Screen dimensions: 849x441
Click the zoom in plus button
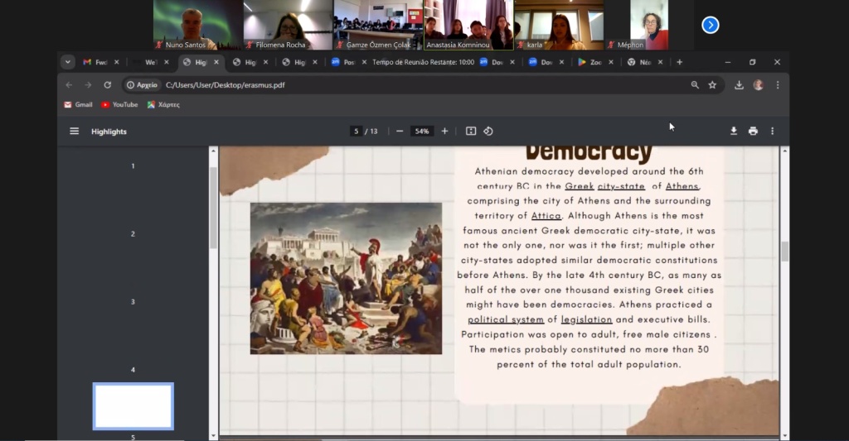tap(444, 131)
